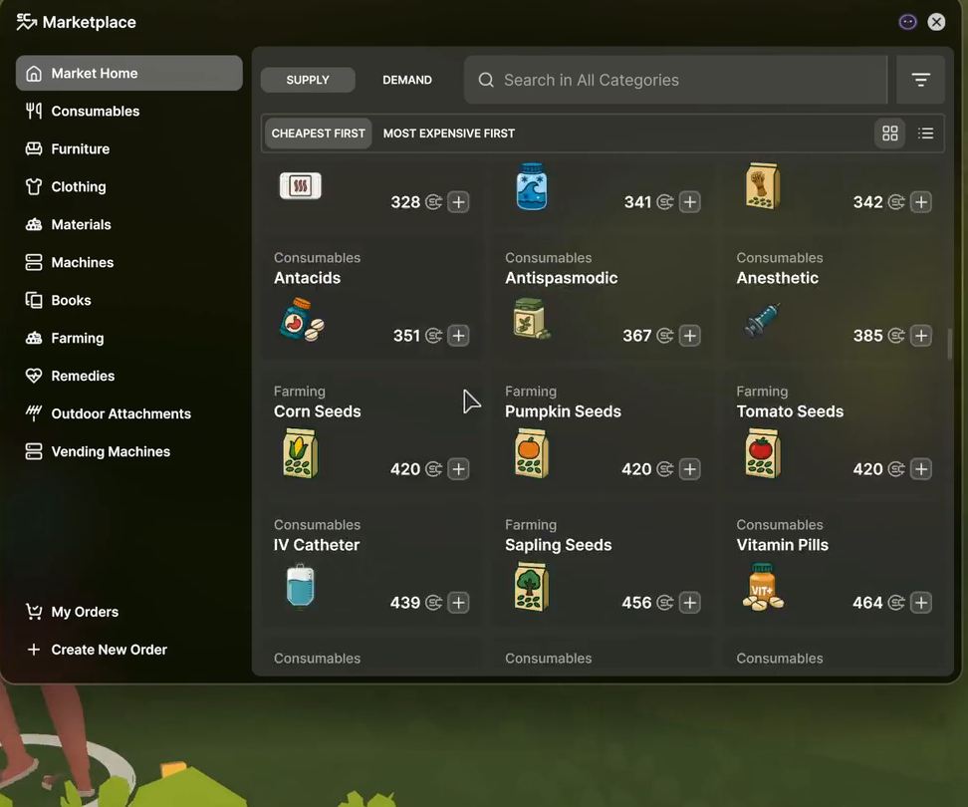The image size is (968, 807).
Task: Click the Marketplace title logo icon
Action: (x=27, y=22)
